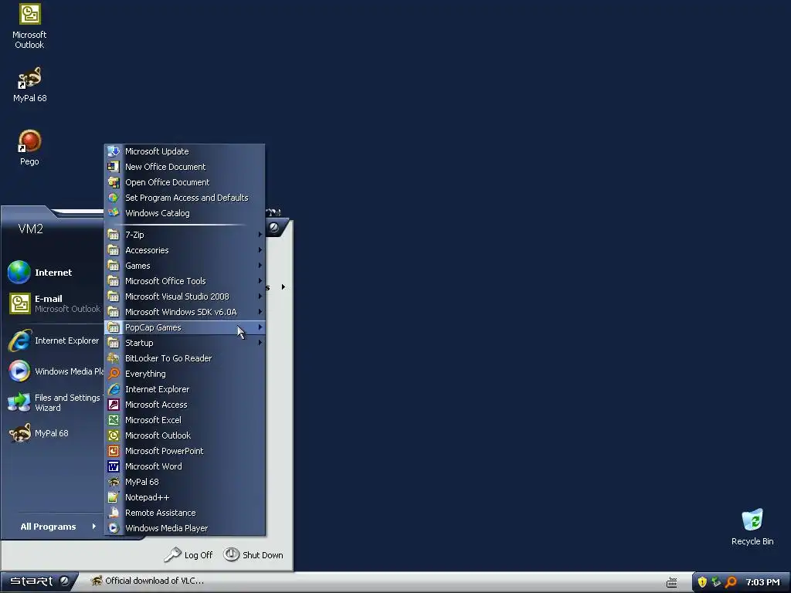The height and width of the screenshot is (593, 791).
Task: Expand Microsoft Office Tools submenu
Action: pyautogui.click(x=184, y=281)
